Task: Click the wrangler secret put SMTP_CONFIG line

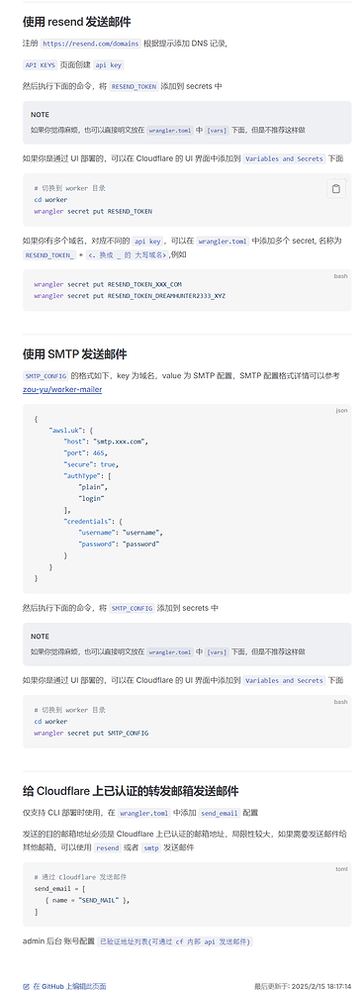Action: 91,733
